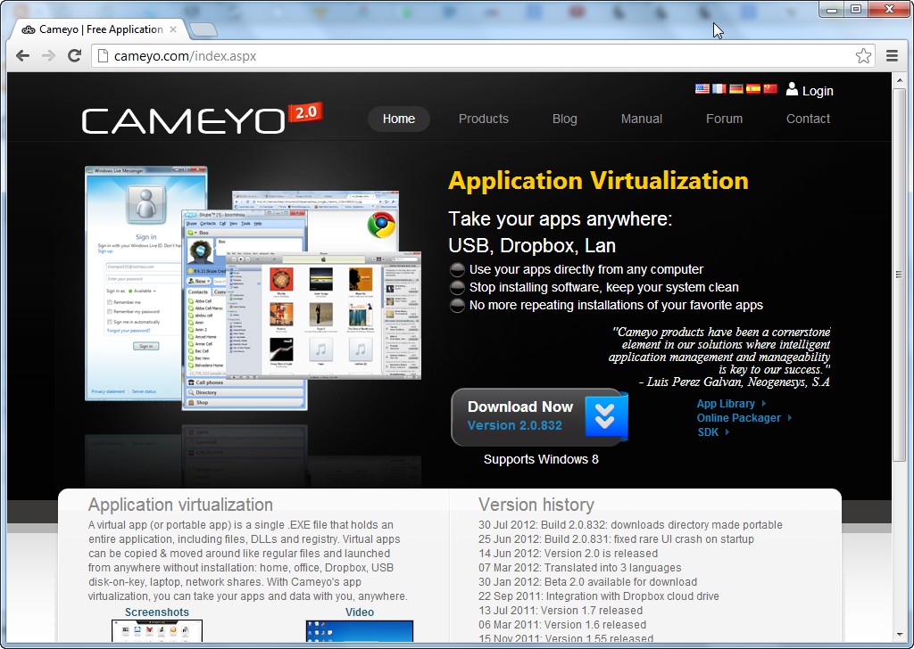Click the browser forward arrow
Image resolution: width=914 pixels, height=649 pixels.
[x=48, y=56]
